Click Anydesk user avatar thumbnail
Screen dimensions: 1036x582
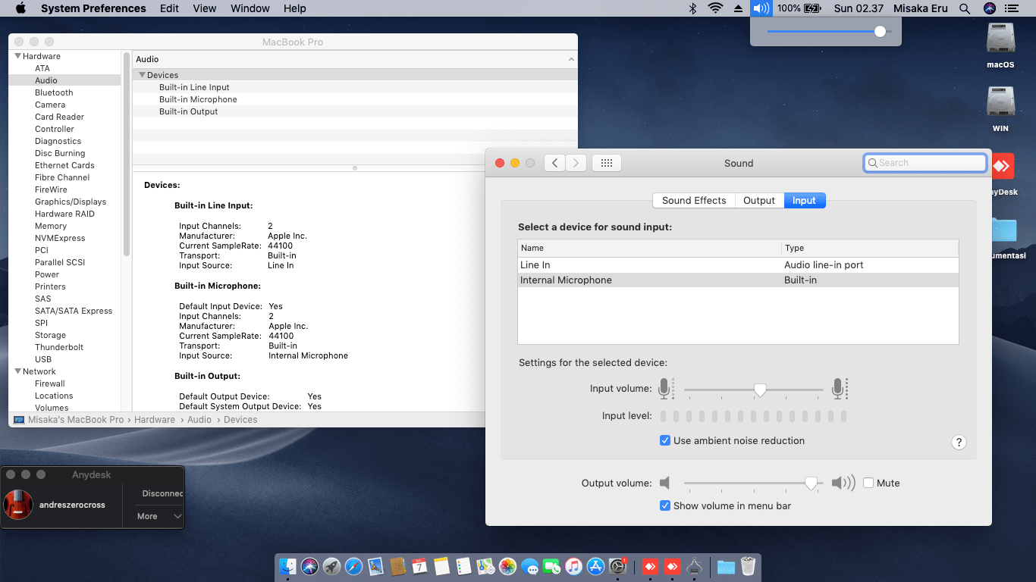[18, 505]
